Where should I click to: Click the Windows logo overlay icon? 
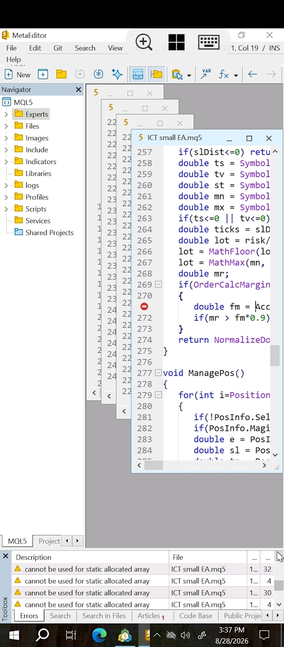click(176, 42)
